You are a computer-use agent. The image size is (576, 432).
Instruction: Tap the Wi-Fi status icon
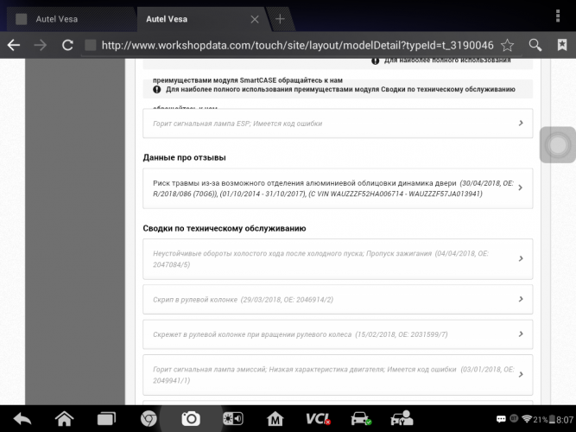point(527,419)
